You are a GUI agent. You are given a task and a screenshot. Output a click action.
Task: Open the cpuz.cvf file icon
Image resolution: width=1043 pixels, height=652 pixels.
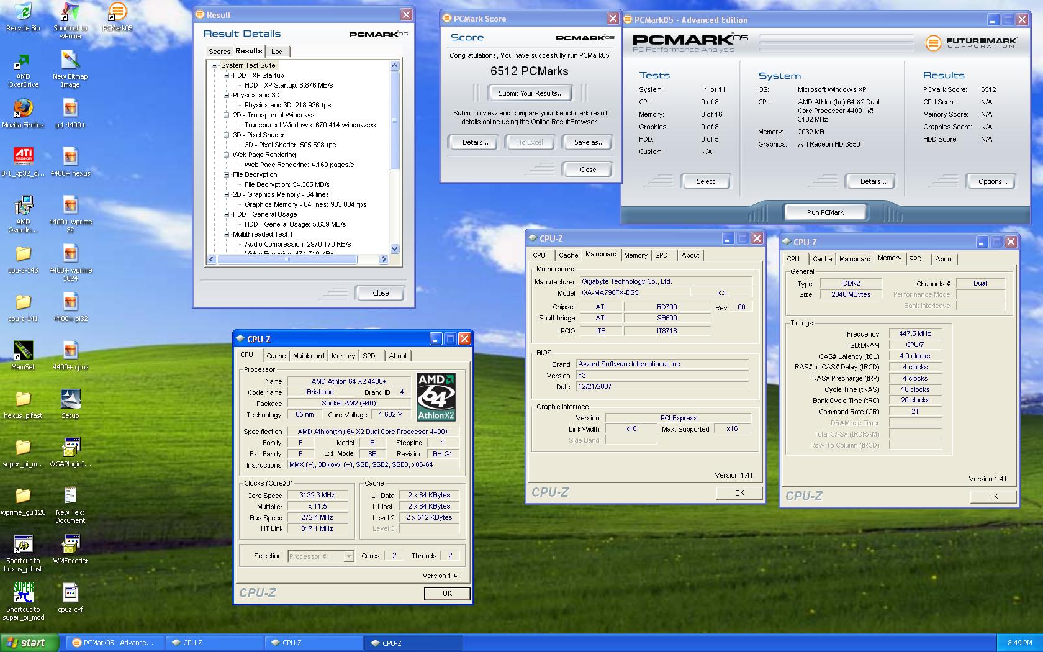(70, 598)
